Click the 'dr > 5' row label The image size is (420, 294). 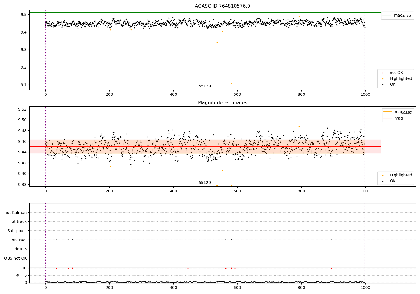(x=21, y=249)
